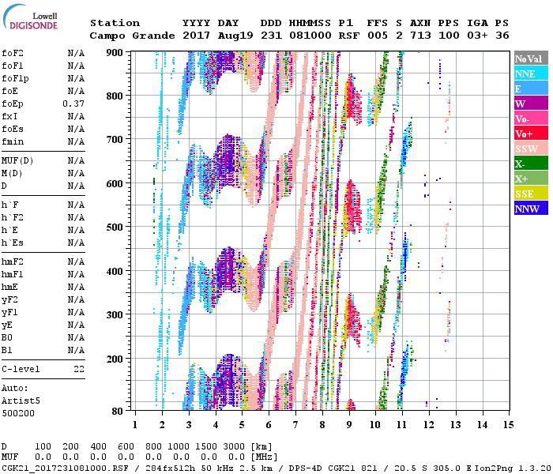553x474 pixels.
Task: Select the SSW legend swatch
Action: click(531, 149)
